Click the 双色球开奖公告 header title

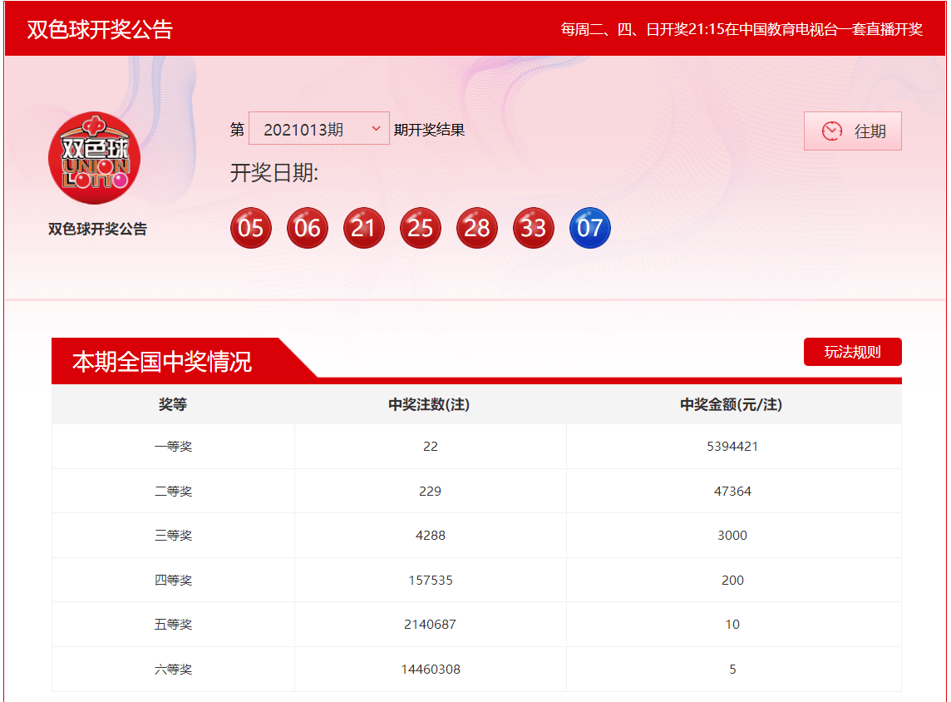coord(100,29)
